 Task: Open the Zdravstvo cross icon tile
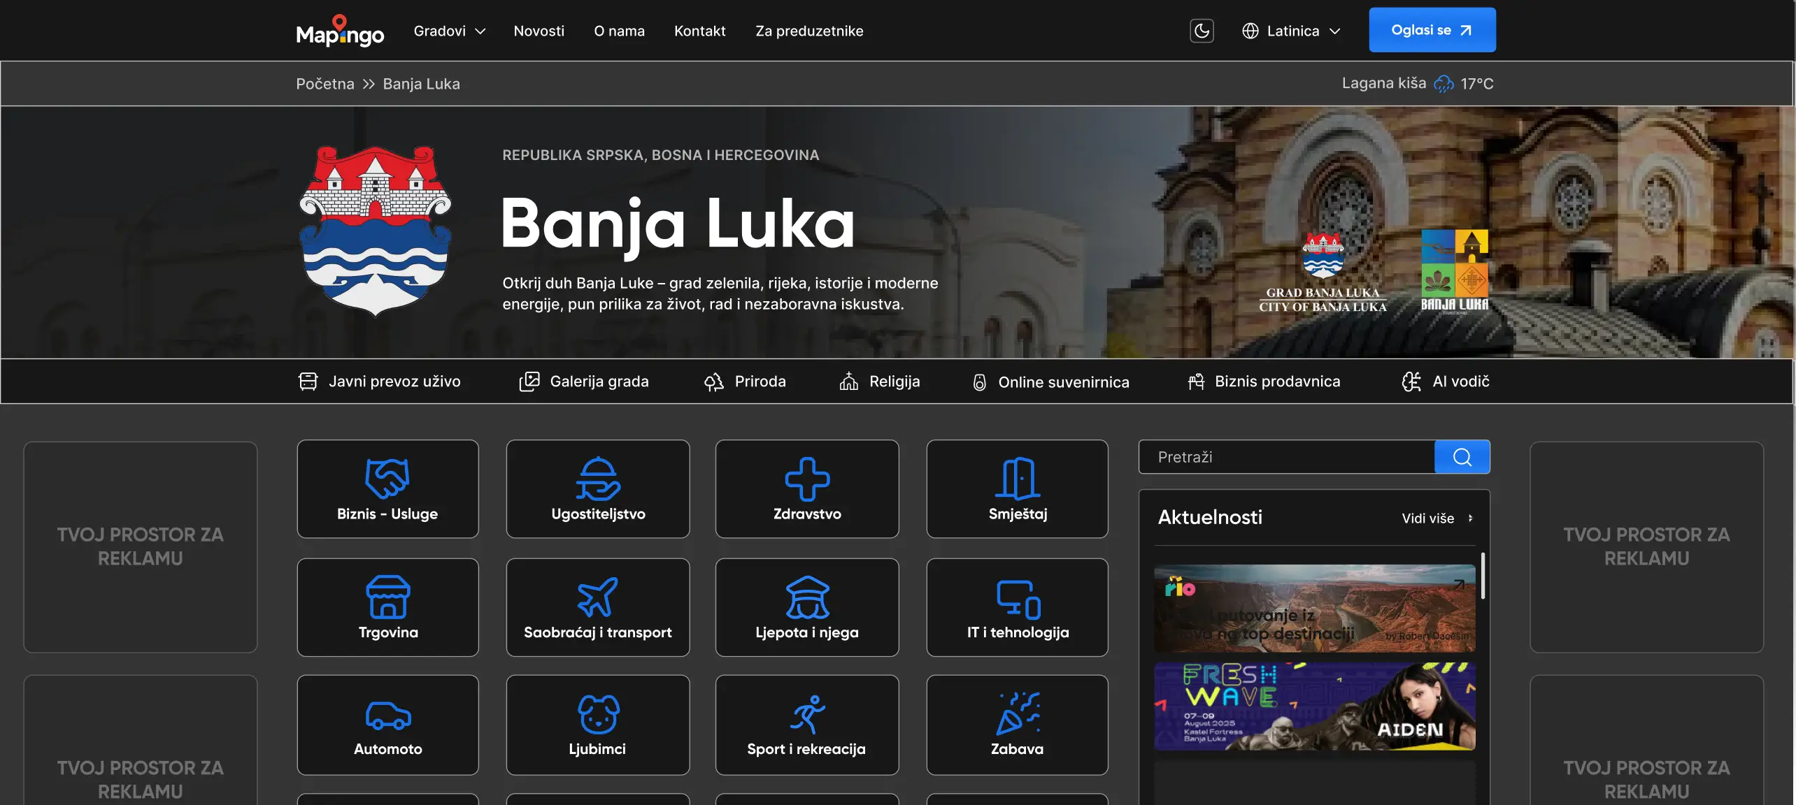(806, 488)
